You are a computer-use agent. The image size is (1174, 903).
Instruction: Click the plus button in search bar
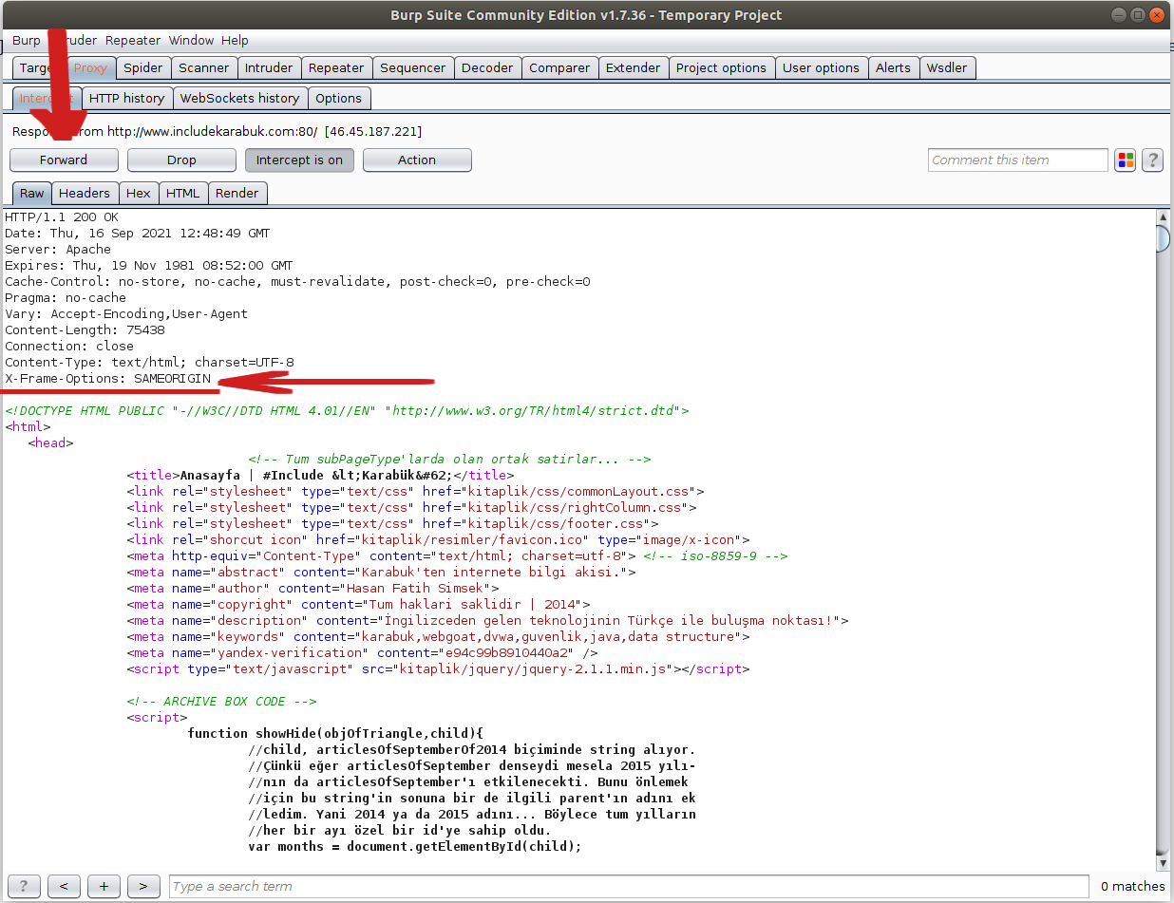(104, 886)
